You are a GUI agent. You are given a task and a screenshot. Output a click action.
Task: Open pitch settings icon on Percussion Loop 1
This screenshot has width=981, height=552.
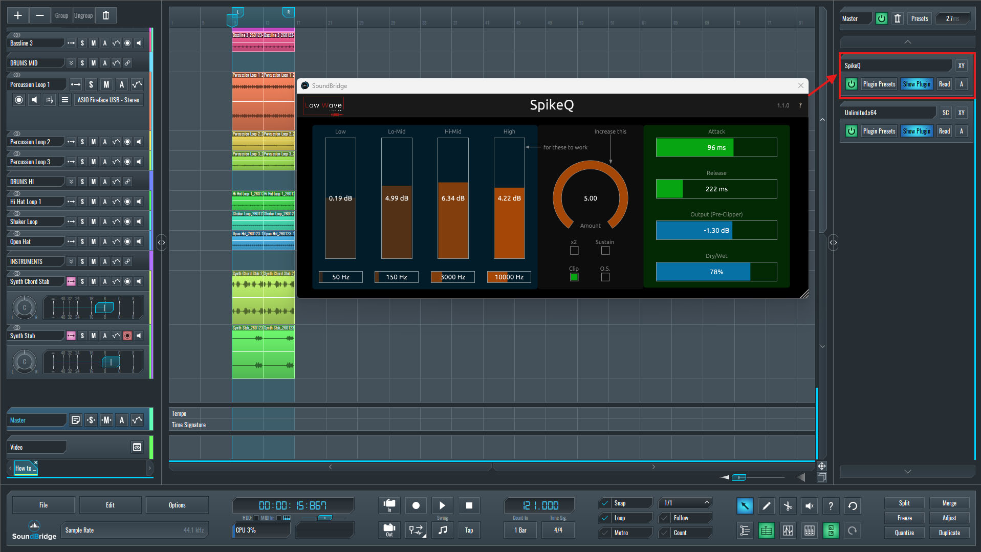tap(50, 100)
